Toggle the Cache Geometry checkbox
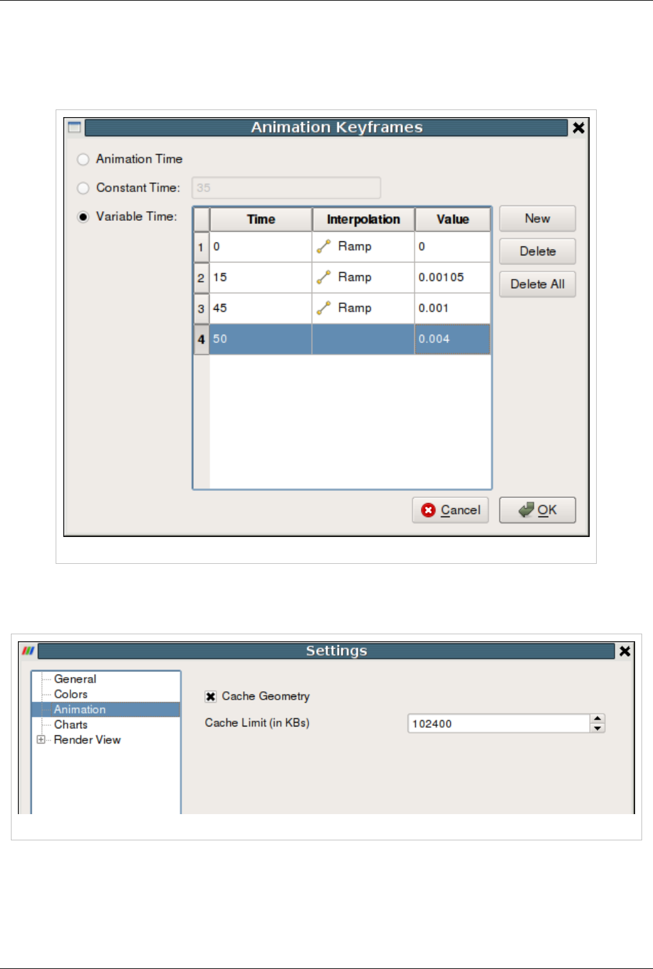Screen dimensions: 653x969 pos(210,696)
